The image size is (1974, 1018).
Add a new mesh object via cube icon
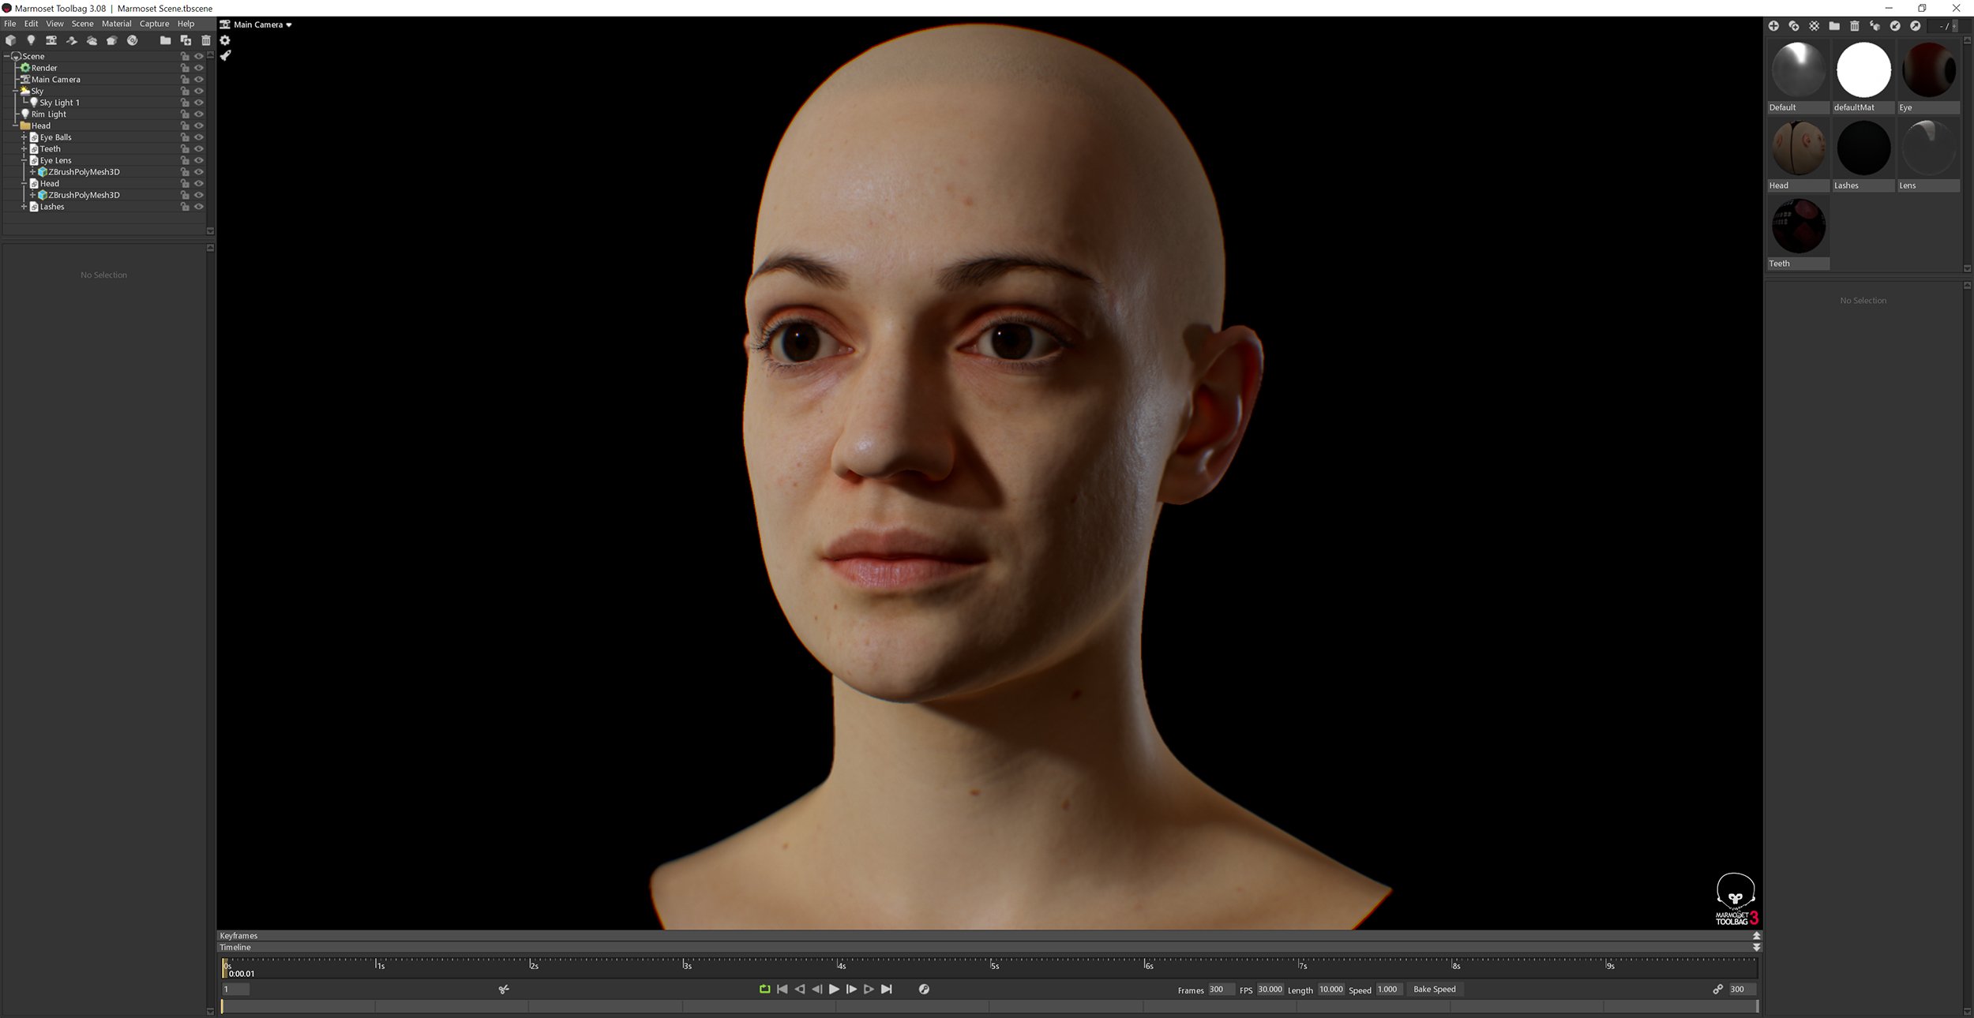[10, 40]
